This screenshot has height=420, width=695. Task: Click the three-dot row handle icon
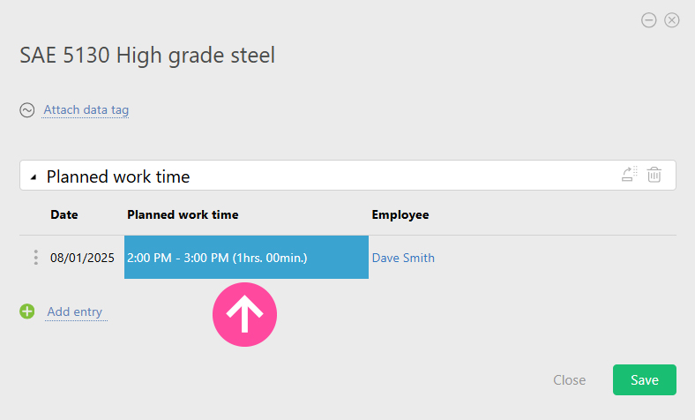coord(36,258)
